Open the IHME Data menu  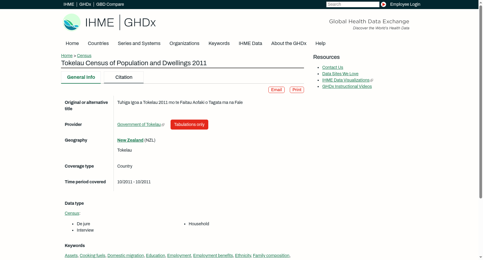pos(250,43)
